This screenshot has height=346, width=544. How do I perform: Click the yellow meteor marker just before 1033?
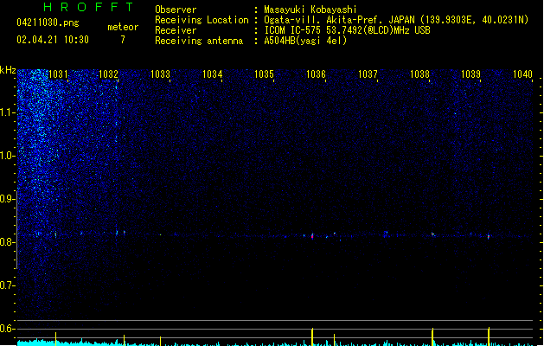tap(160, 341)
